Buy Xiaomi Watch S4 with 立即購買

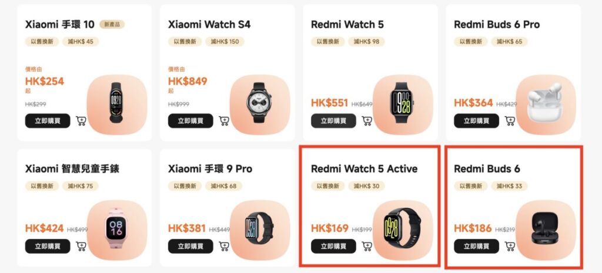pyautogui.click(x=190, y=121)
